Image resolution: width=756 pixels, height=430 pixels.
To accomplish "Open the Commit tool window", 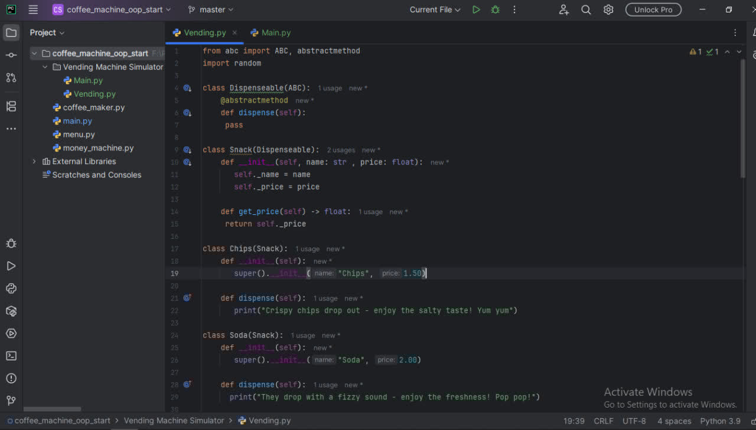I will pyautogui.click(x=11, y=55).
